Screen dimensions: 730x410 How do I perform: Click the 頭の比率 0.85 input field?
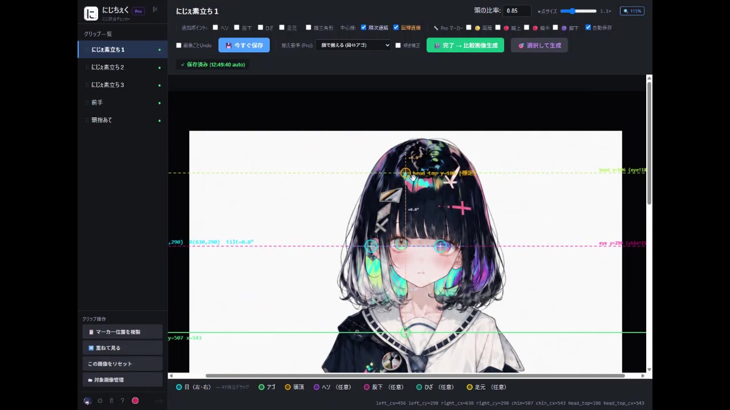pos(517,11)
